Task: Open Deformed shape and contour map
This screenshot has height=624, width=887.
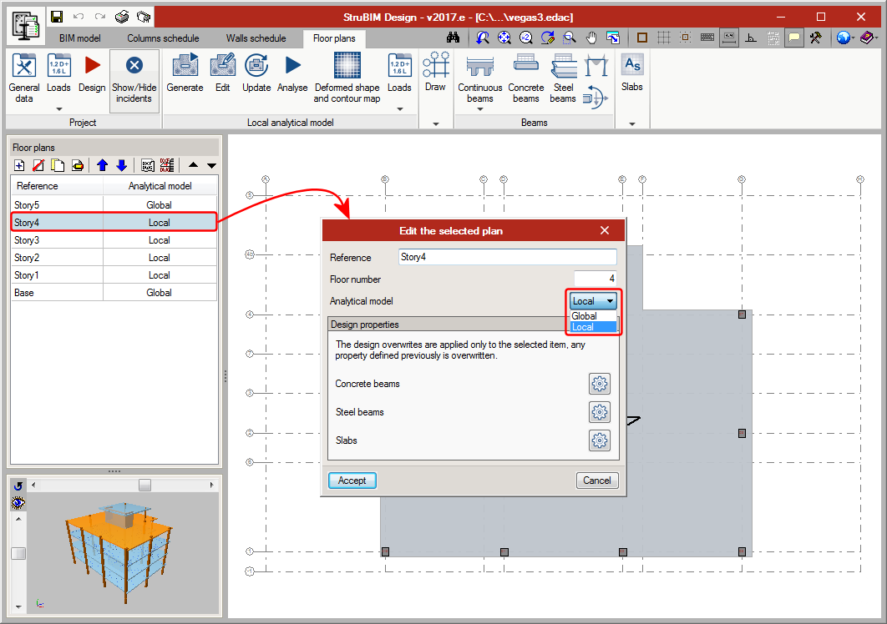Action: coord(347,77)
